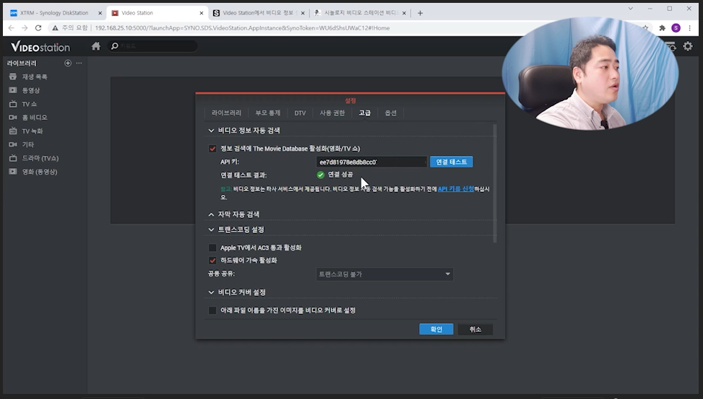
Task: Enable 비디오 커버 image filename checkbox
Action: point(212,310)
